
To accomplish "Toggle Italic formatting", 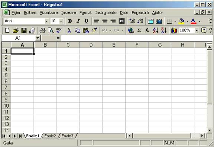I will click(x=78, y=21).
